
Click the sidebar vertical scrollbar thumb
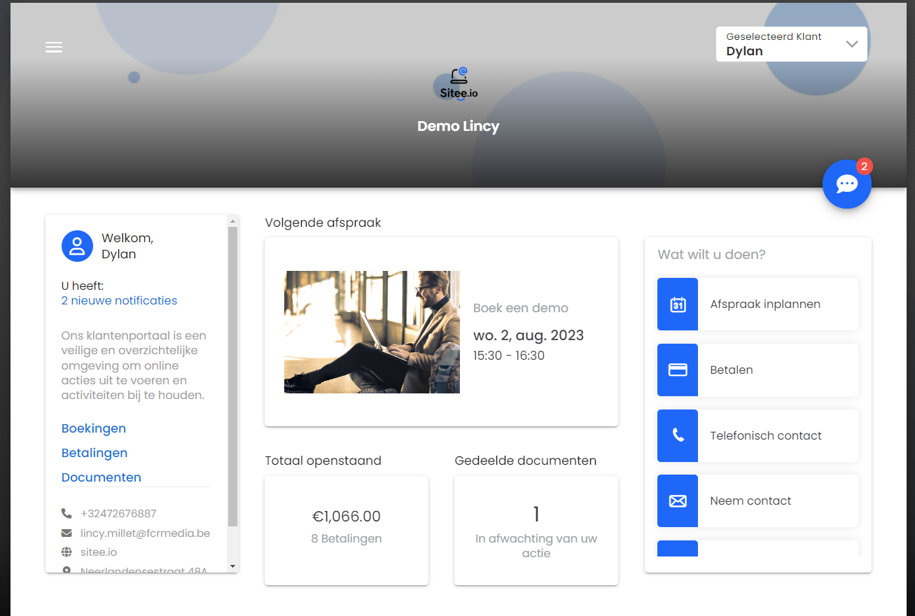click(232, 377)
